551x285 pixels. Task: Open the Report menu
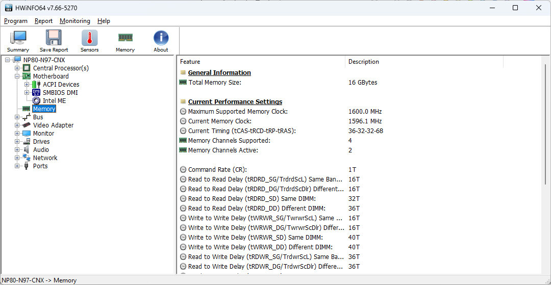coord(43,21)
